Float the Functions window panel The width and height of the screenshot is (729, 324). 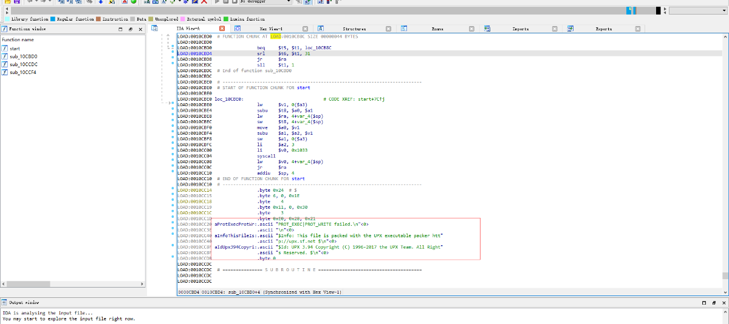[x=130, y=29]
